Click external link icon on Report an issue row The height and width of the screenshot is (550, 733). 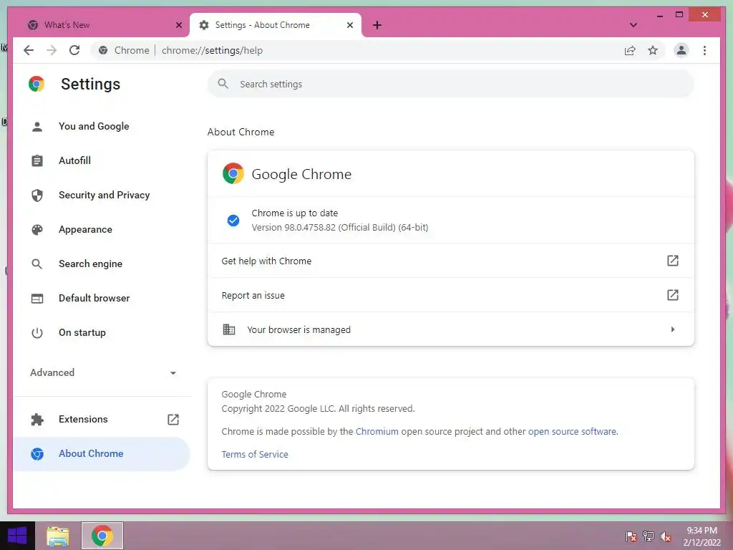pos(673,295)
